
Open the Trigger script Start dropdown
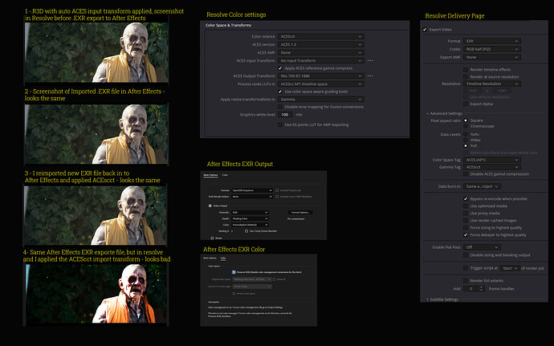(x=510, y=268)
